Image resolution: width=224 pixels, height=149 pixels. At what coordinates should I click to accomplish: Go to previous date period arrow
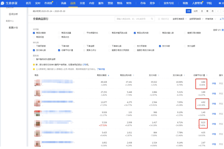pyautogui.click(x=218, y=11)
